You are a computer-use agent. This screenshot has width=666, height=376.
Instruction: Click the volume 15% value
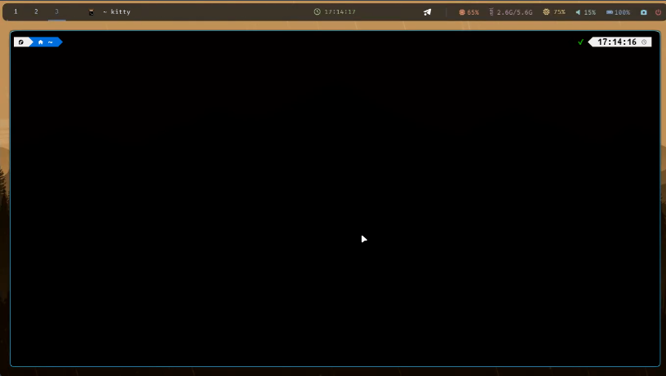point(589,12)
